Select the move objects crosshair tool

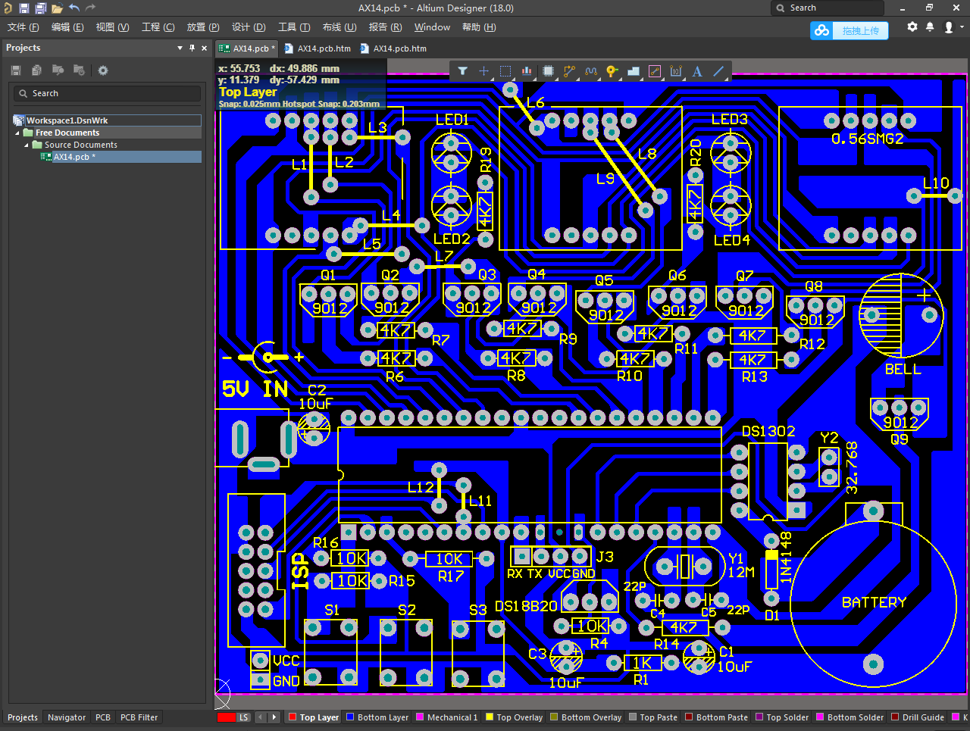(x=483, y=71)
